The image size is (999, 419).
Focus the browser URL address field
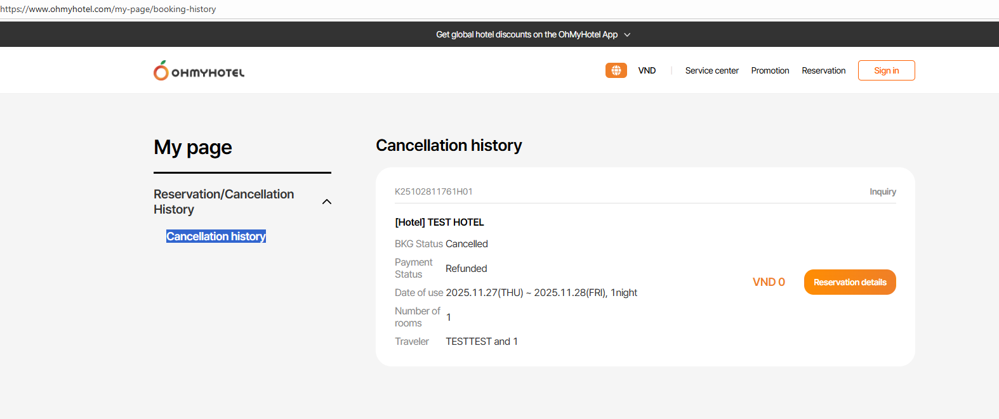point(108,9)
